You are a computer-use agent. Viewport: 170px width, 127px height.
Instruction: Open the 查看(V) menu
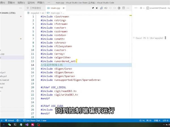11,3
